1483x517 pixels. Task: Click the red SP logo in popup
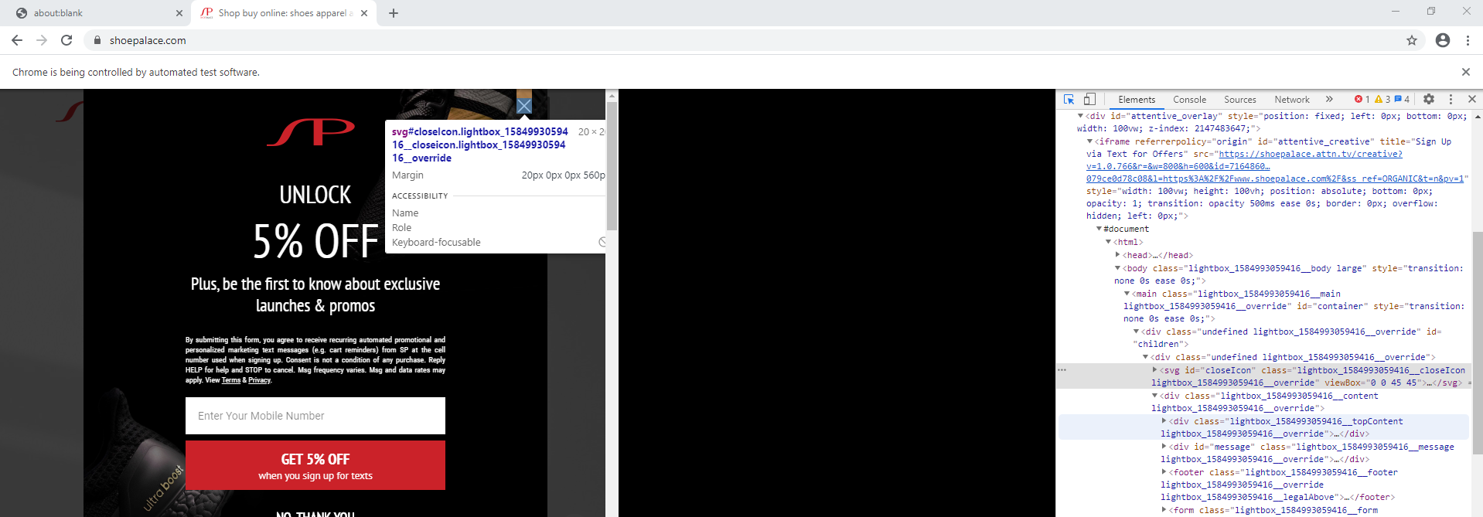point(311,132)
